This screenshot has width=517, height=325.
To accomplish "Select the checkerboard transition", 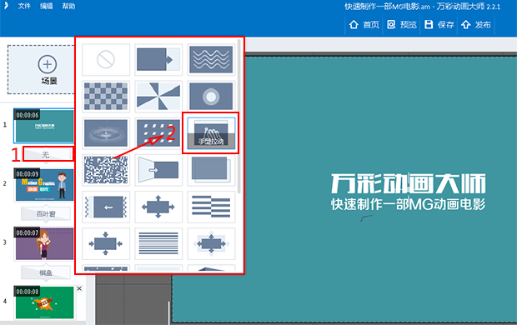I will (106, 96).
